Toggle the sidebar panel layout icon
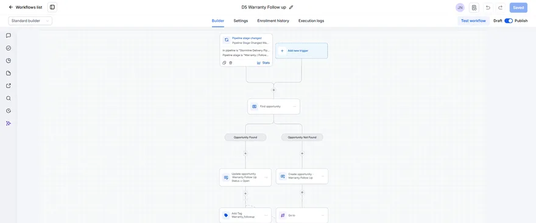This screenshot has width=536, height=223. [52, 7]
